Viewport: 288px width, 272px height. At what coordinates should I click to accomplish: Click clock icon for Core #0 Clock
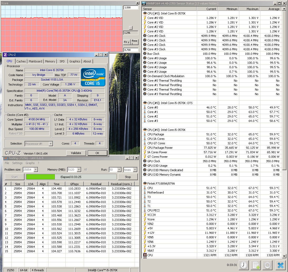tap(145, 36)
